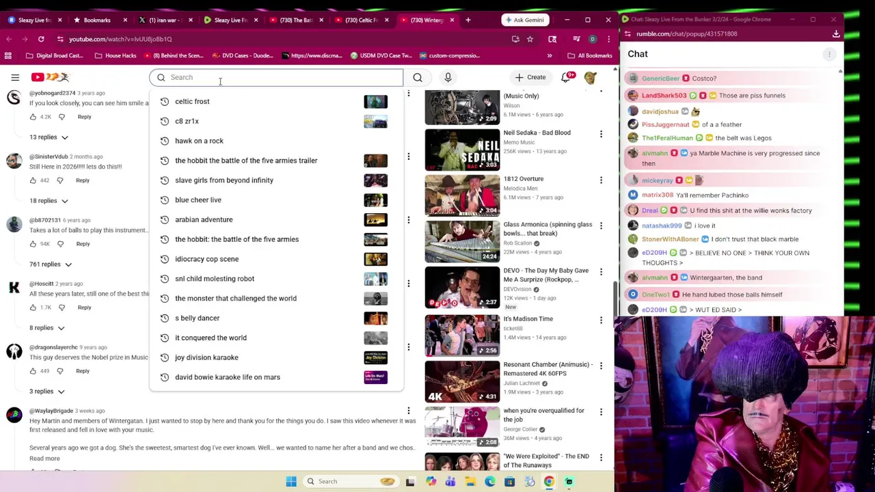Open the USDM DVD Case bookmark

pos(380,55)
